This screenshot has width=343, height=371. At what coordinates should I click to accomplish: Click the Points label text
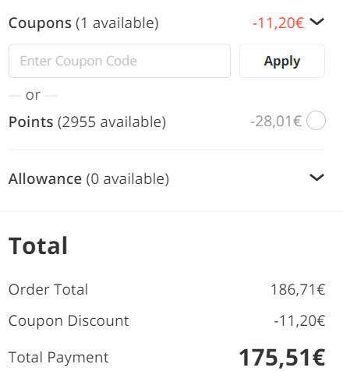pos(31,122)
